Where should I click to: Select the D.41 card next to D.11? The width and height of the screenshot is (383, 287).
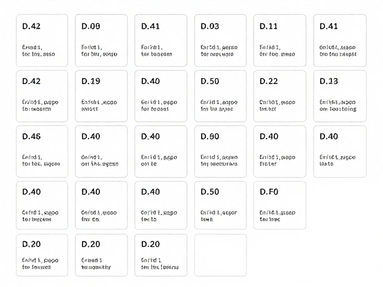pyautogui.click(x=340, y=41)
